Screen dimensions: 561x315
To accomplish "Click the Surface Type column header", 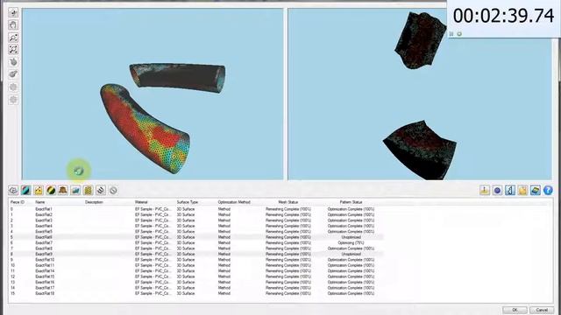I will click(x=187, y=202).
